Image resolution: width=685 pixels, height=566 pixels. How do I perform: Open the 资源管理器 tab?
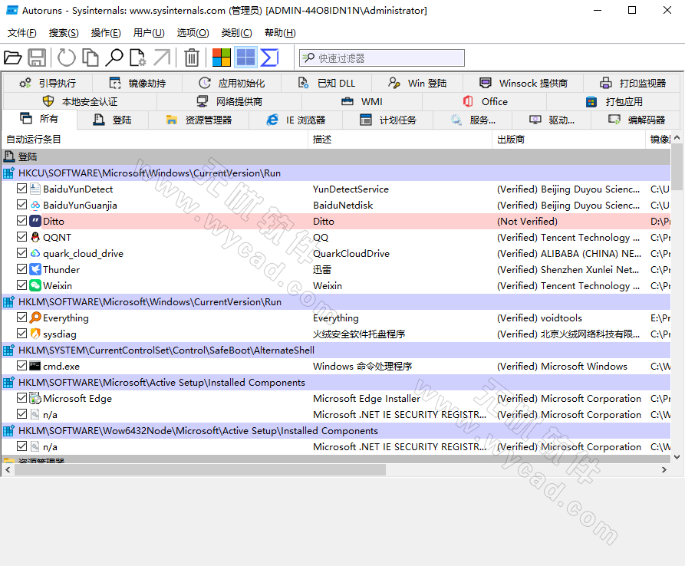[199, 120]
